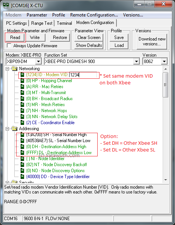Click the Device Type Identifier icon
The width and height of the screenshot is (175, 225).
click(23, 177)
